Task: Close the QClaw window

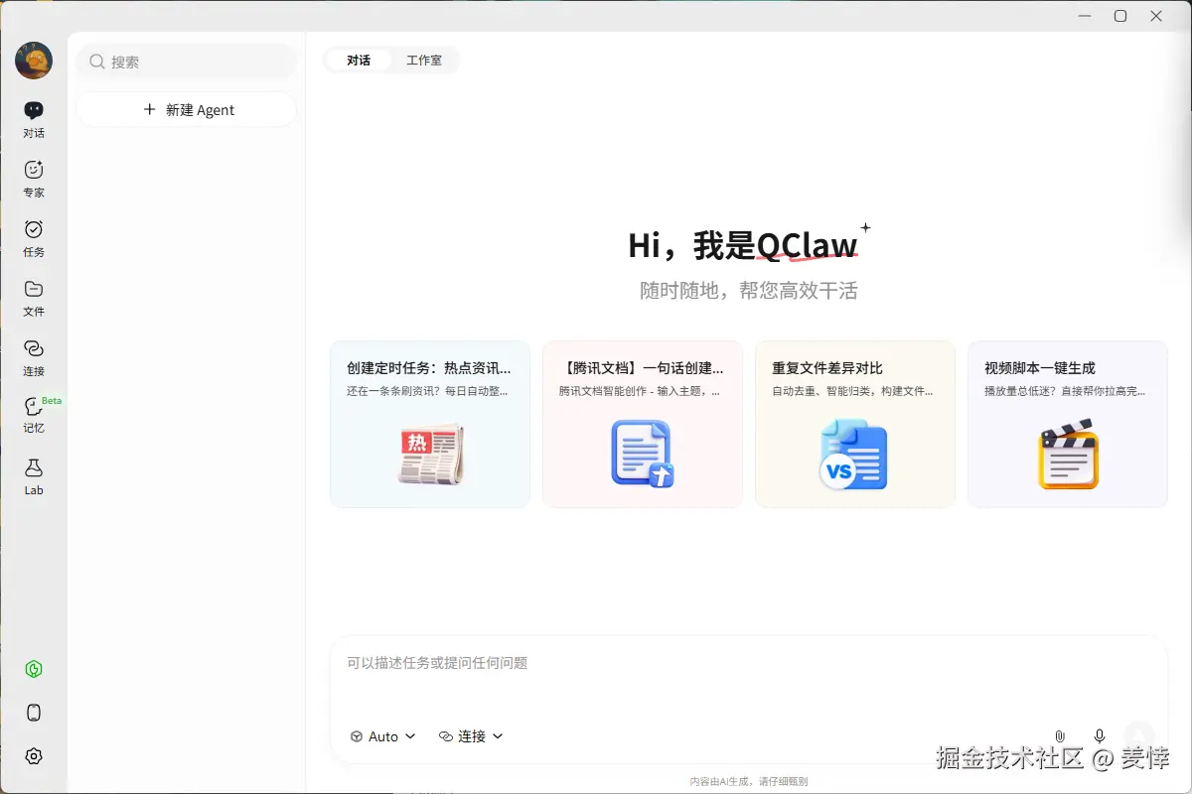Action: [x=1156, y=16]
